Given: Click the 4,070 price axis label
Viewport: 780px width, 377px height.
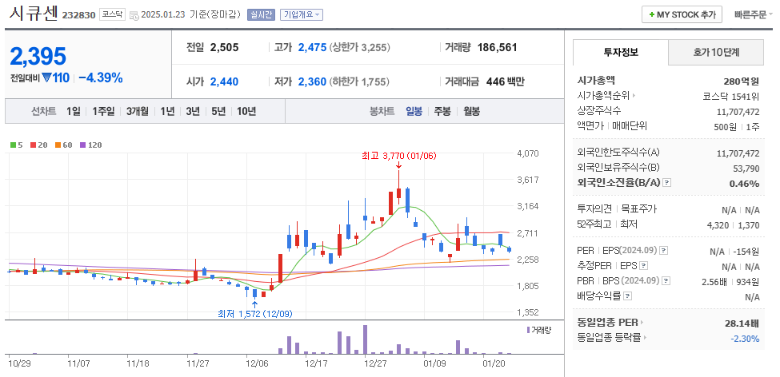Looking at the screenshot, I should [528, 153].
